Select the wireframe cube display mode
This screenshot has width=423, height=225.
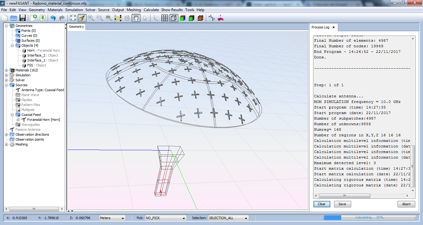click(x=173, y=18)
